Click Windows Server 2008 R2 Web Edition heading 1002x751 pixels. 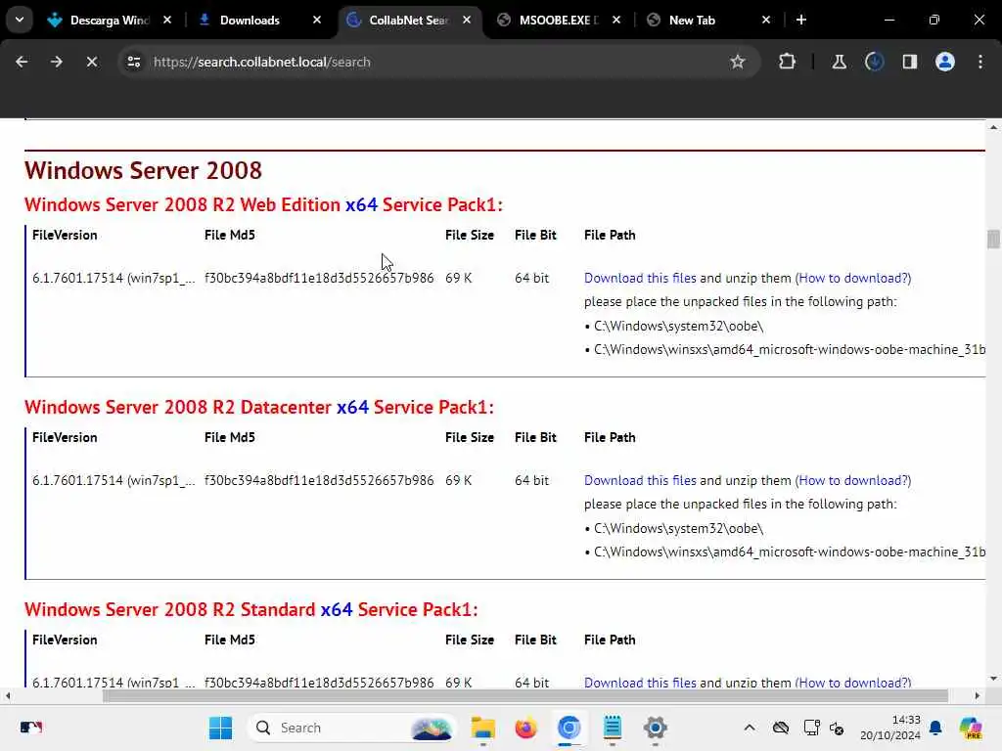(x=263, y=204)
